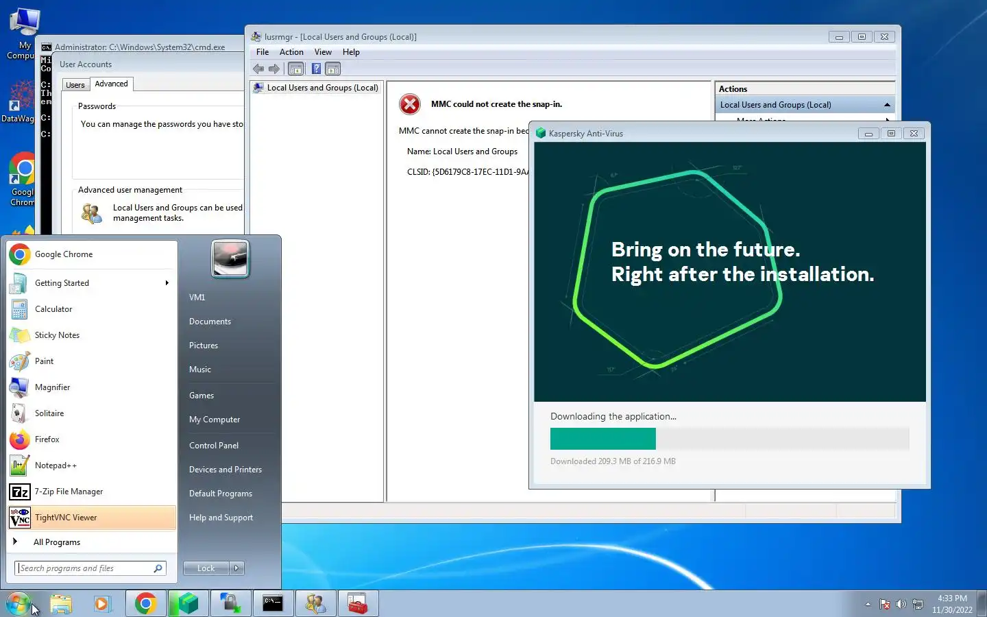The image size is (987, 617).
Task: Show hidden tray icons arrow
Action: [868, 604]
